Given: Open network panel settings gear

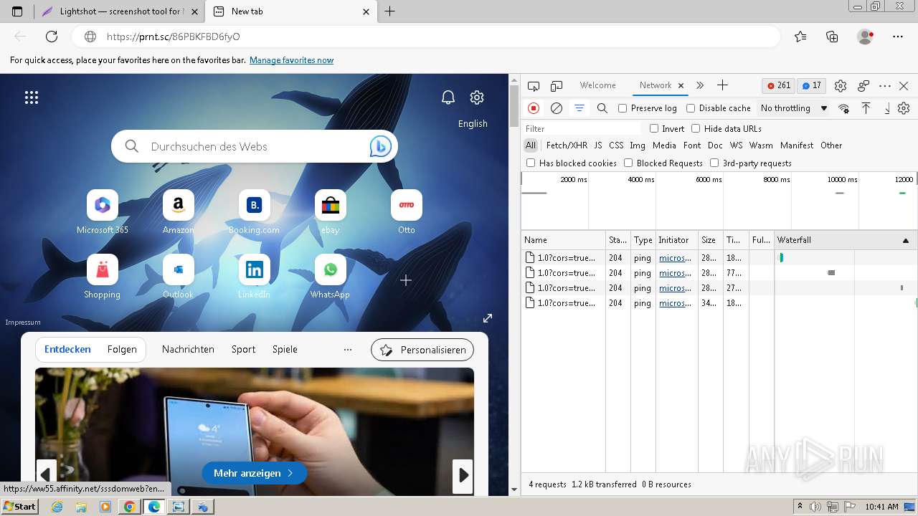Looking at the screenshot, I should click(904, 108).
